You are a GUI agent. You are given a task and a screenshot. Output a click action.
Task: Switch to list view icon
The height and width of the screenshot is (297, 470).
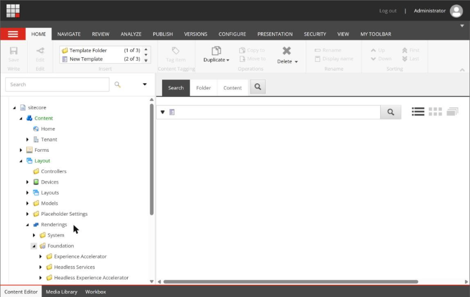click(418, 112)
